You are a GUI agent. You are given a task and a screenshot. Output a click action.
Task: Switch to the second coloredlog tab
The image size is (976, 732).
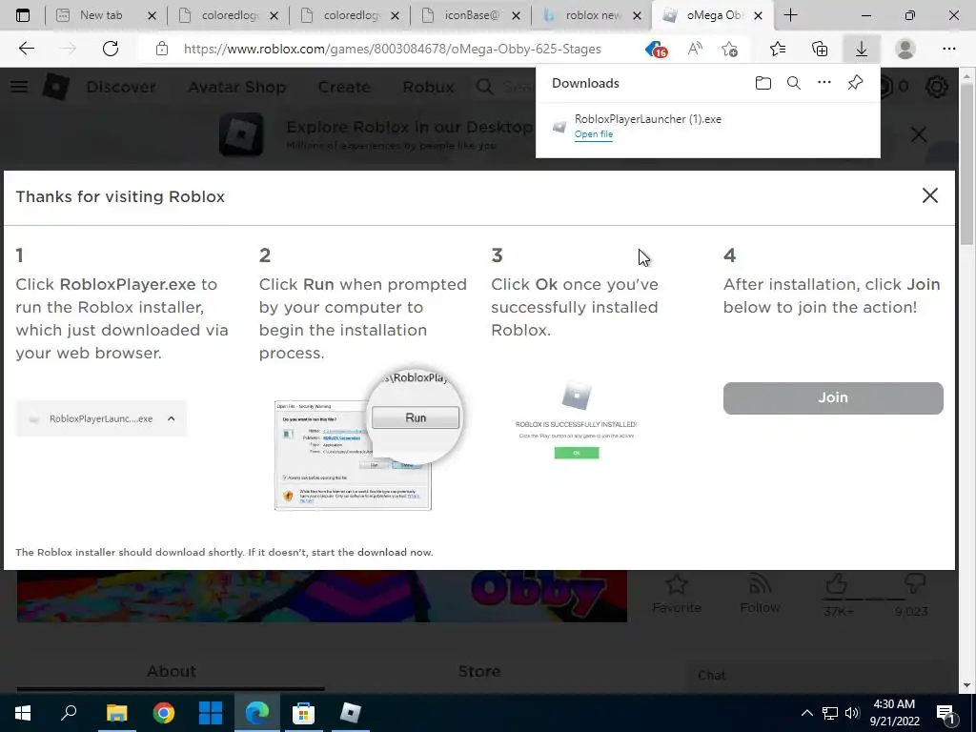(x=352, y=15)
